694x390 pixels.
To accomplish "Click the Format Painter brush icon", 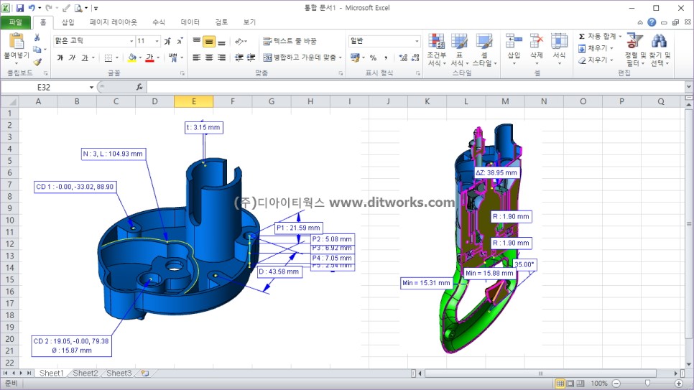I will point(37,62).
